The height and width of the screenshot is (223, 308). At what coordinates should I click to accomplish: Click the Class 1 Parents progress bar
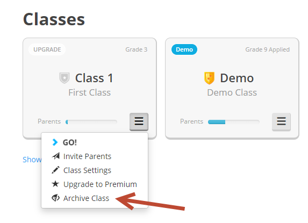[x=91, y=122]
